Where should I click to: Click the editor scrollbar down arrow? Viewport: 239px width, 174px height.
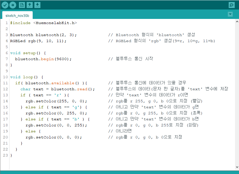[237, 167]
